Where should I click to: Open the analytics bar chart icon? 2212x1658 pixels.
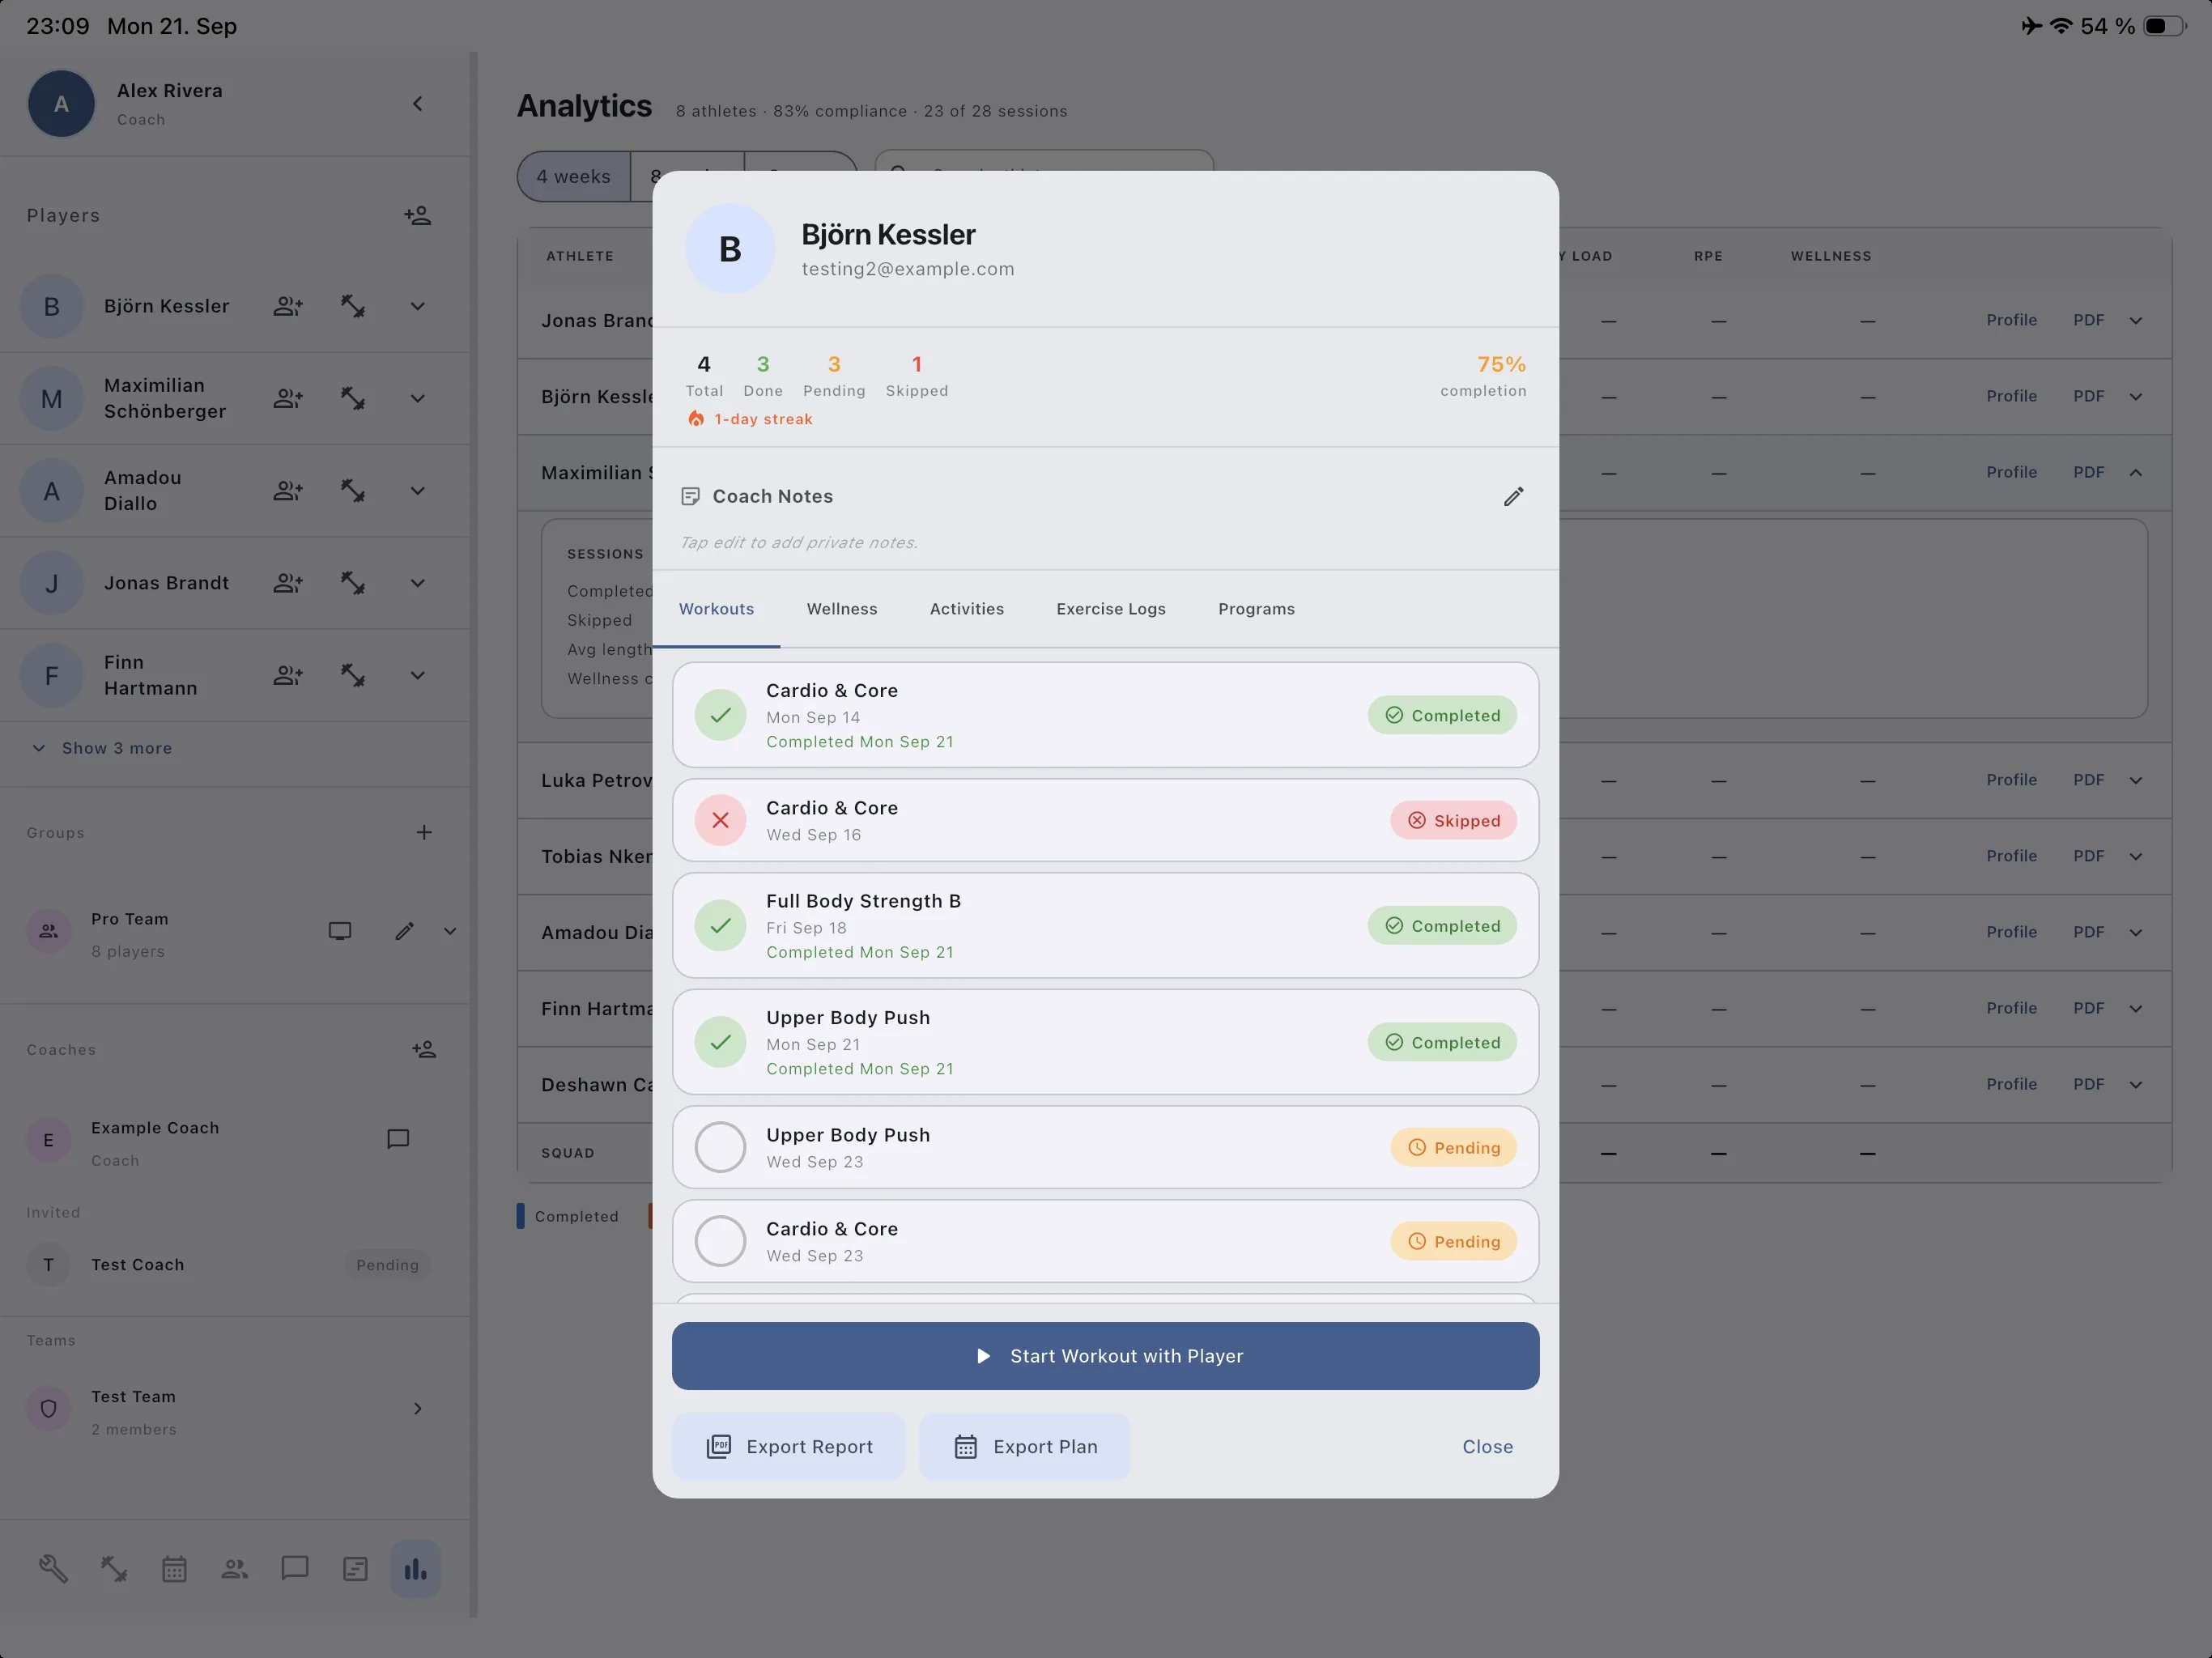(416, 1568)
